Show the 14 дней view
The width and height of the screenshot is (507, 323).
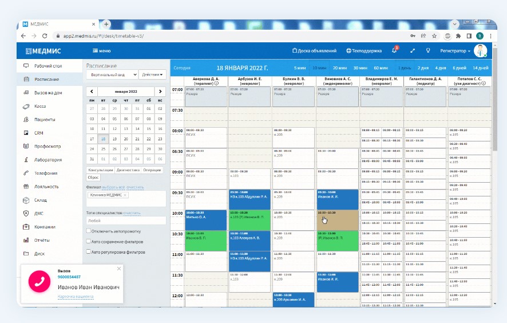point(481,68)
